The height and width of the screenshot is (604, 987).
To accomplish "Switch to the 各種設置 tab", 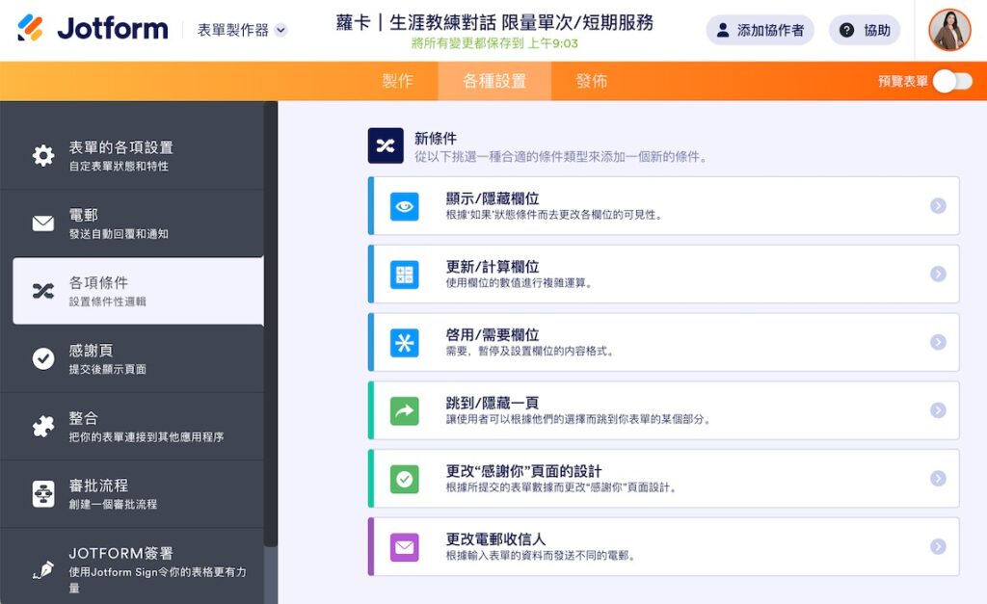I will pos(494,81).
